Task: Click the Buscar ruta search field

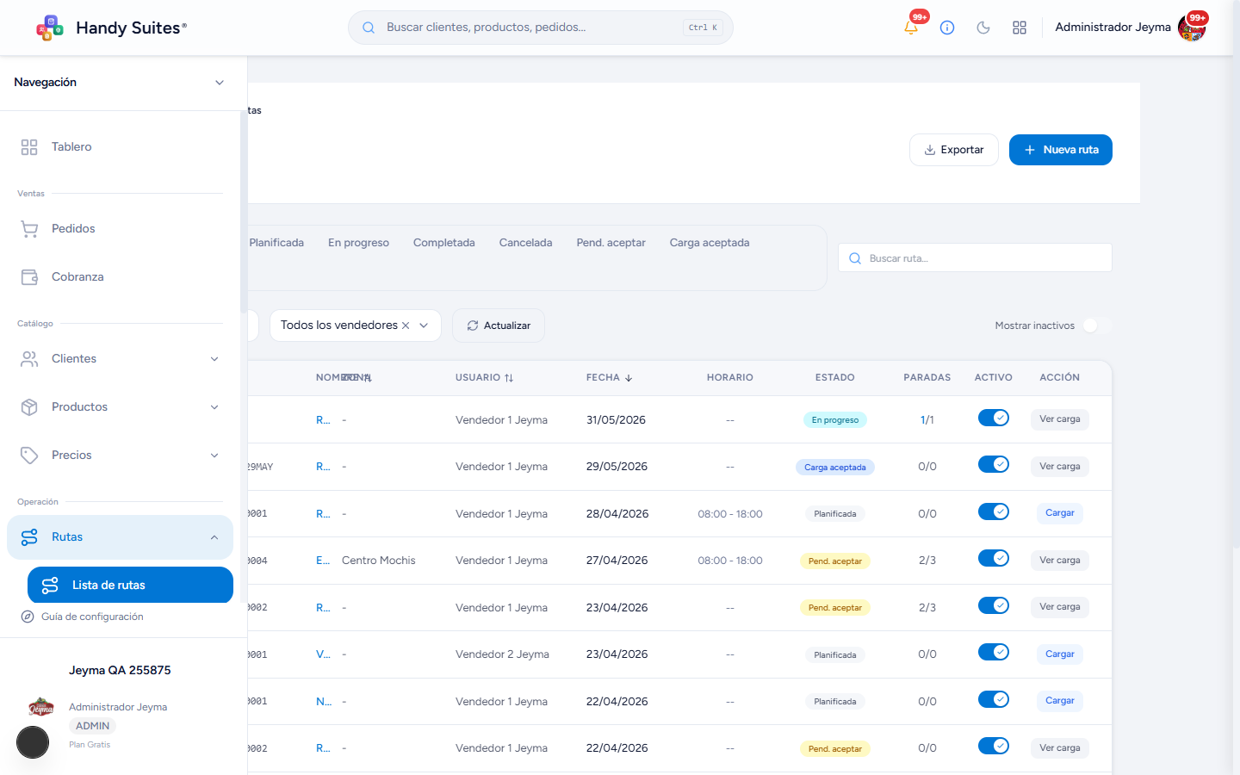Action: [975, 257]
